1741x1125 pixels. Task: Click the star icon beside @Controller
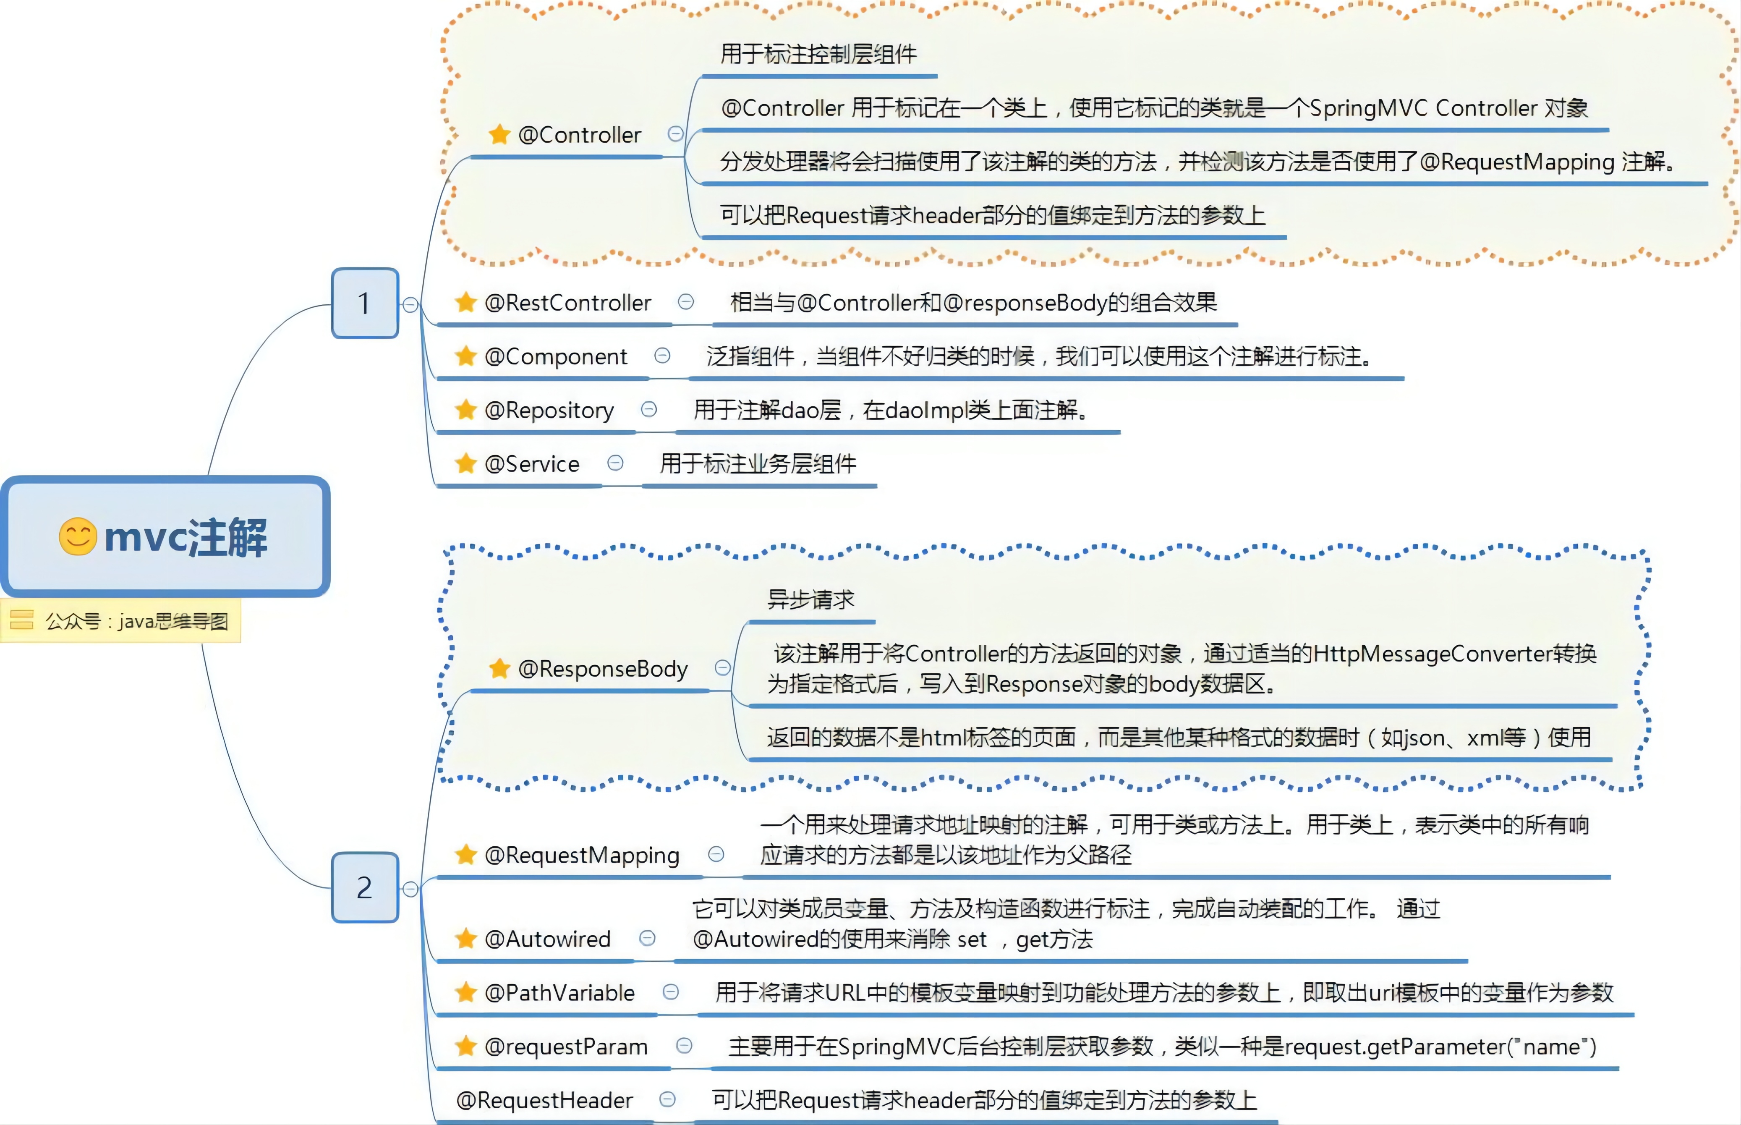pyautogui.click(x=499, y=134)
